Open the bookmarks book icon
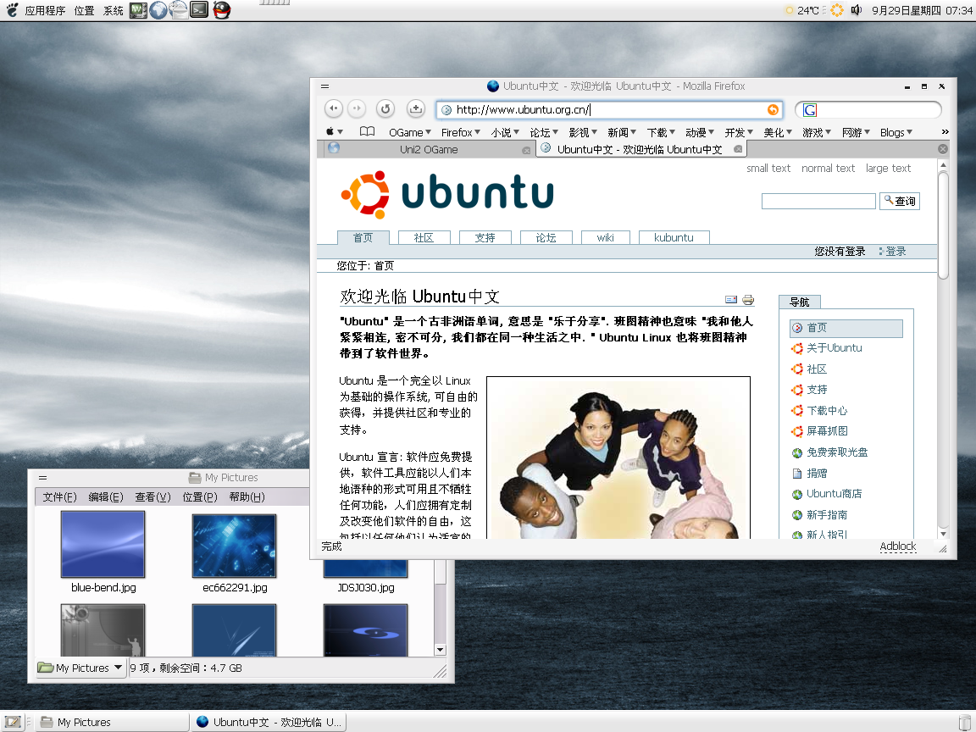The image size is (976, 732). click(367, 132)
